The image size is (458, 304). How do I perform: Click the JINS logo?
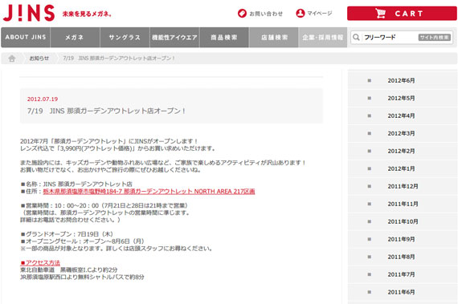pos(29,14)
